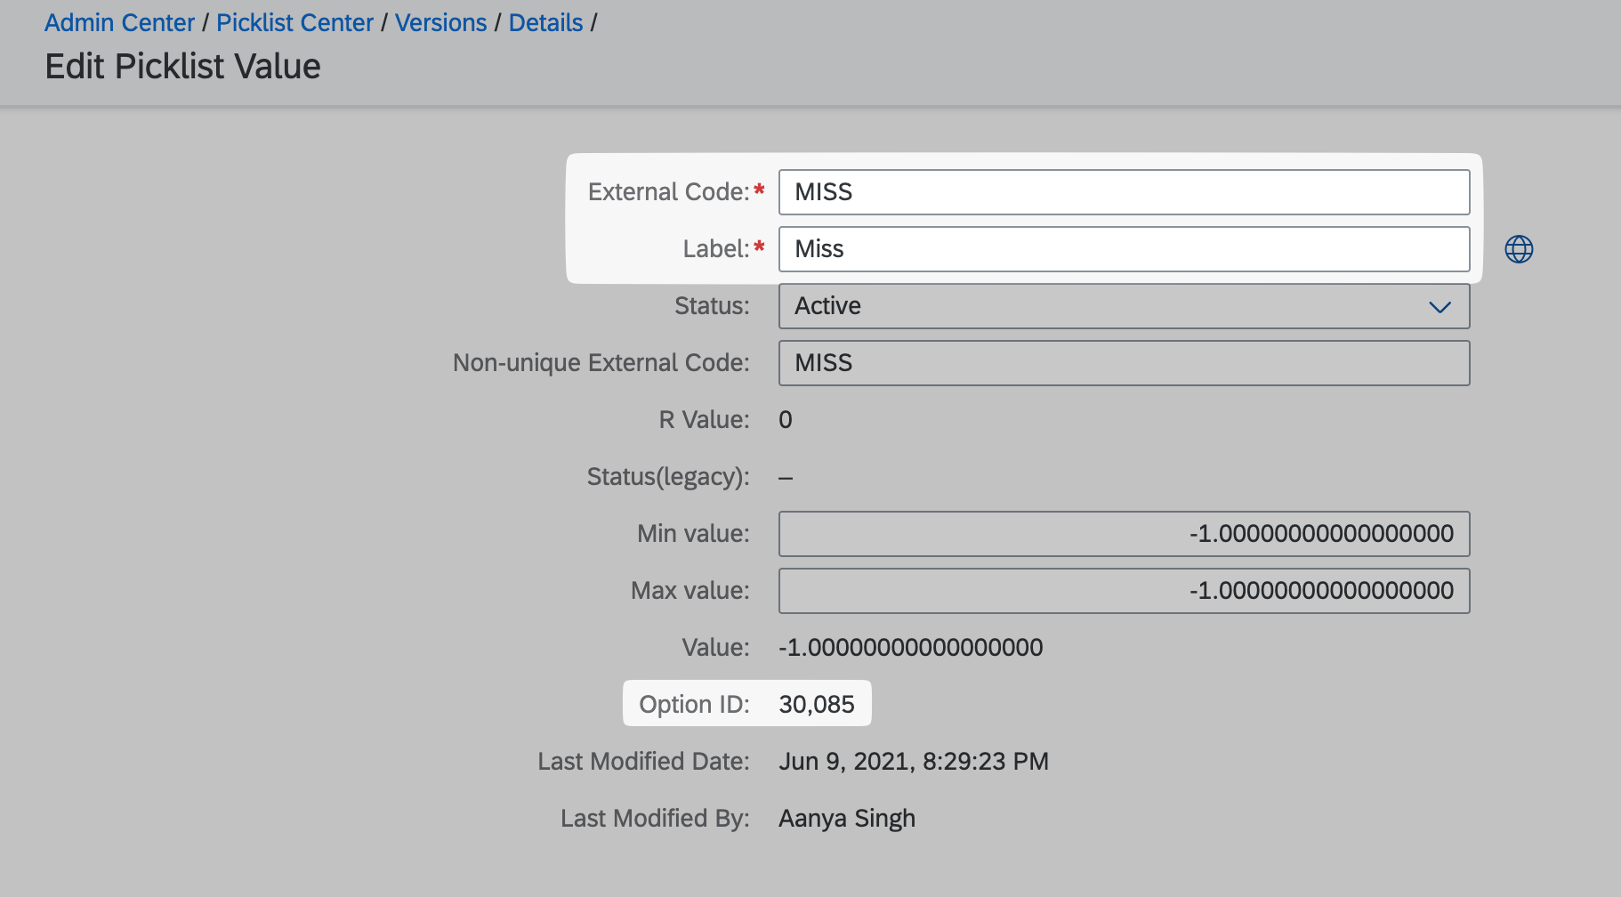This screenshot has width=1621, height=897.
Task: Open translations via the globe icon
Action: 1519,249
